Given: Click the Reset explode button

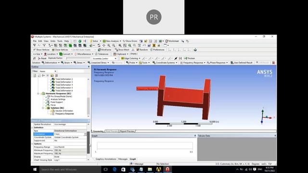Looking at the screenshot, I should click(42, 58).
